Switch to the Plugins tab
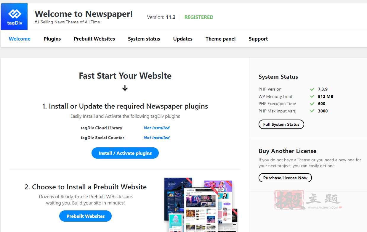This screenshot has height=232, width=367. tap(52, 39)
